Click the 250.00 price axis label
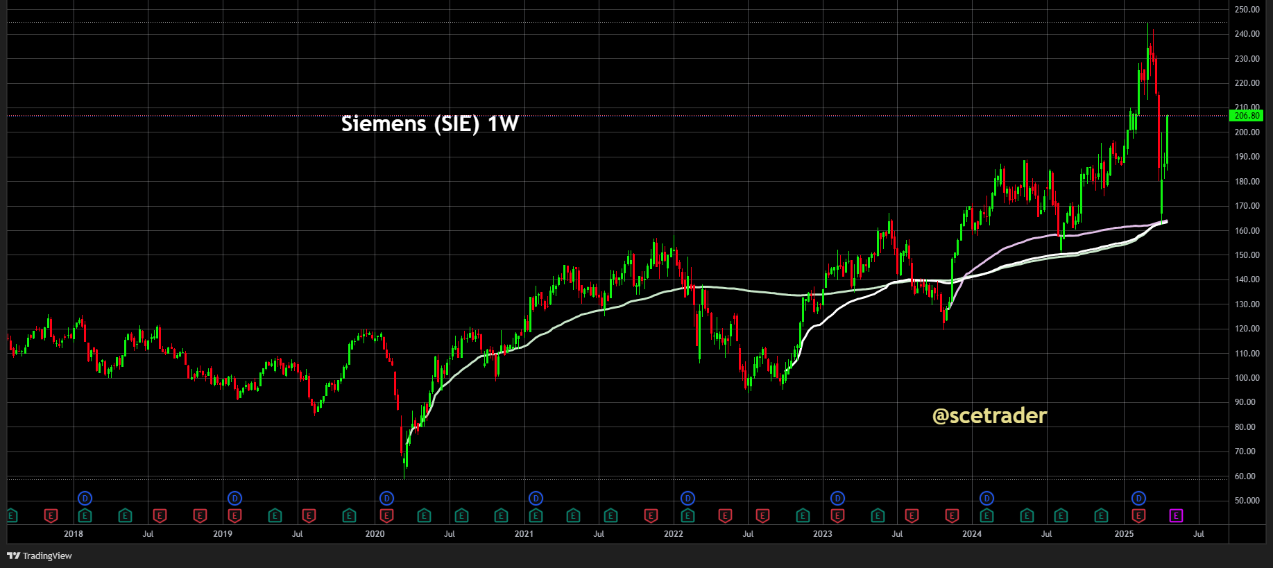Viewport: 1273px width, 568px height. coord(1247,10)
